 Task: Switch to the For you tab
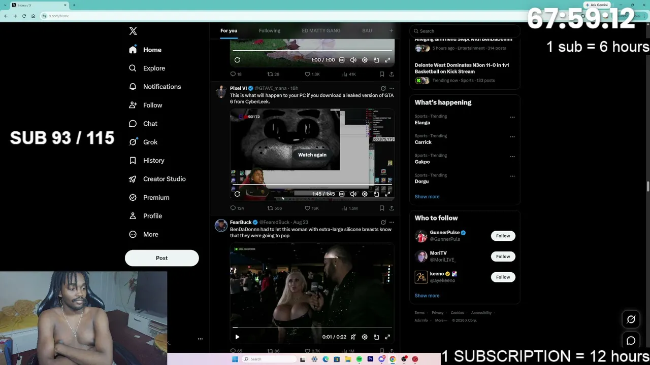coord(229,31)
